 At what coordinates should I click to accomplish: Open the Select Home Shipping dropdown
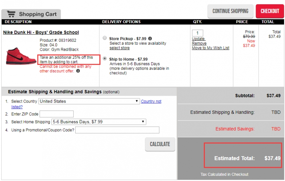[x=99, y=122]
